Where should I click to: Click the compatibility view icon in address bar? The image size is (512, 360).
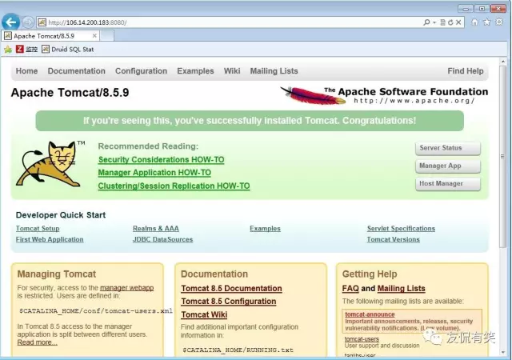pyautogui.click(x=442, y=22)
